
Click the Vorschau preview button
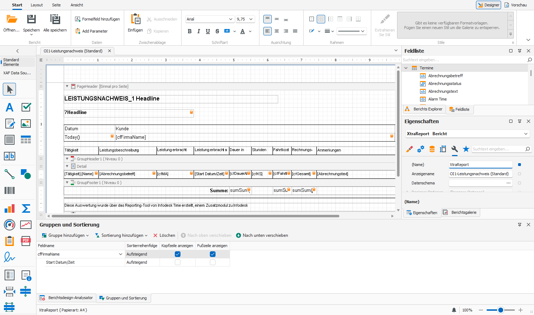click(516, 5)
